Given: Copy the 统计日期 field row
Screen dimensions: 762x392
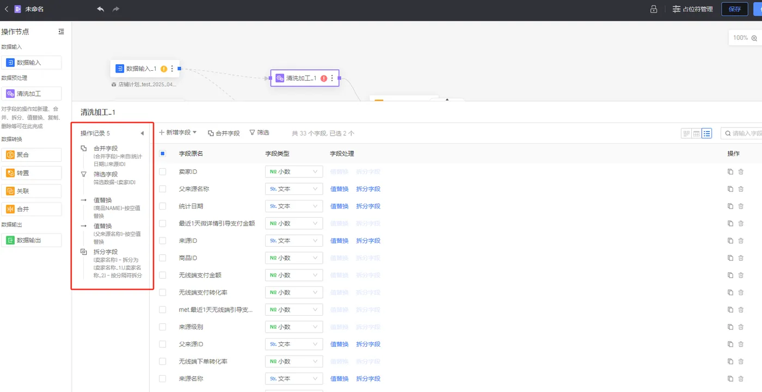Looking at the screenshot, I should 730,206.
